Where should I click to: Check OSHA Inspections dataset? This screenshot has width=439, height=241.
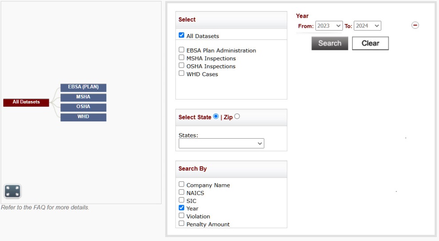click(182, 66)
